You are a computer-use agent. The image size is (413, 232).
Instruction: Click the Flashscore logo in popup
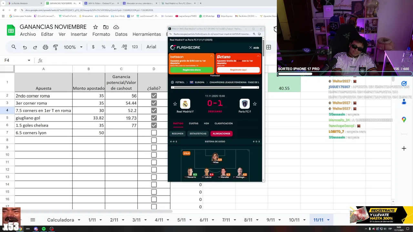point(185,47)
